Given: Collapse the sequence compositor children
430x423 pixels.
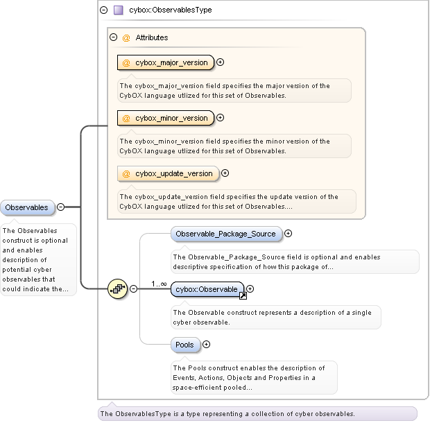Looking at the screenshot, I should (x=134, y=288).
